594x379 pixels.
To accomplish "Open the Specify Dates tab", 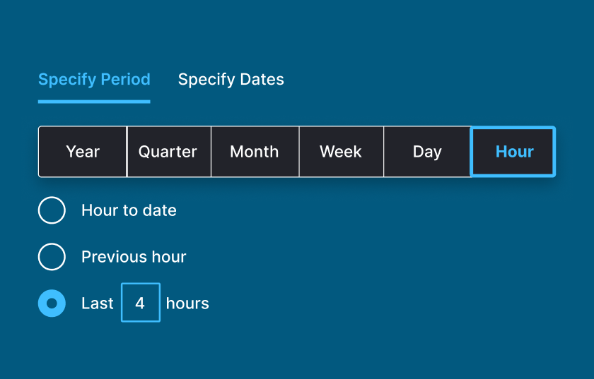I will (231, 80).
